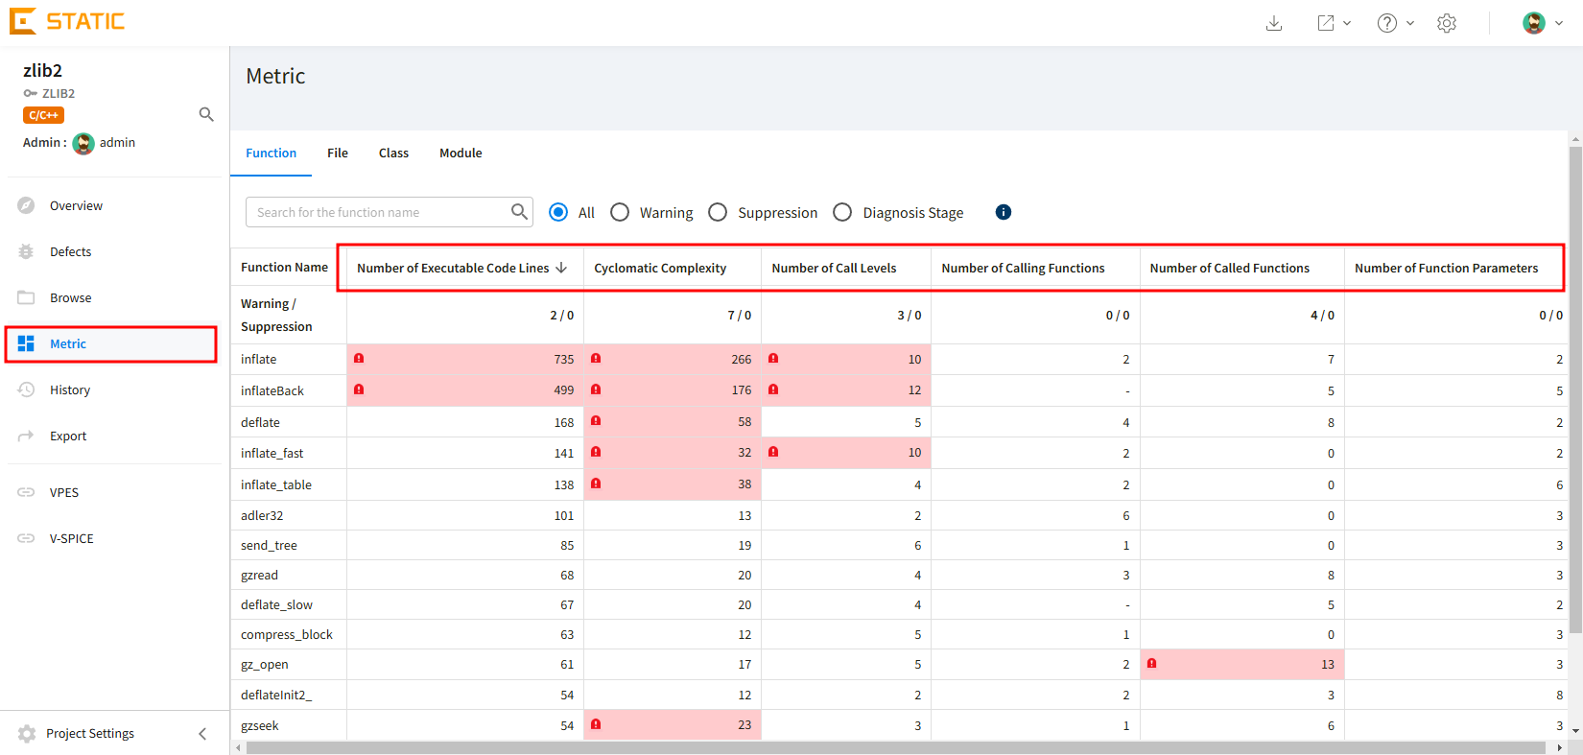Click the search icon in function name field
The image size is (1583, 755).
point(519,212)
